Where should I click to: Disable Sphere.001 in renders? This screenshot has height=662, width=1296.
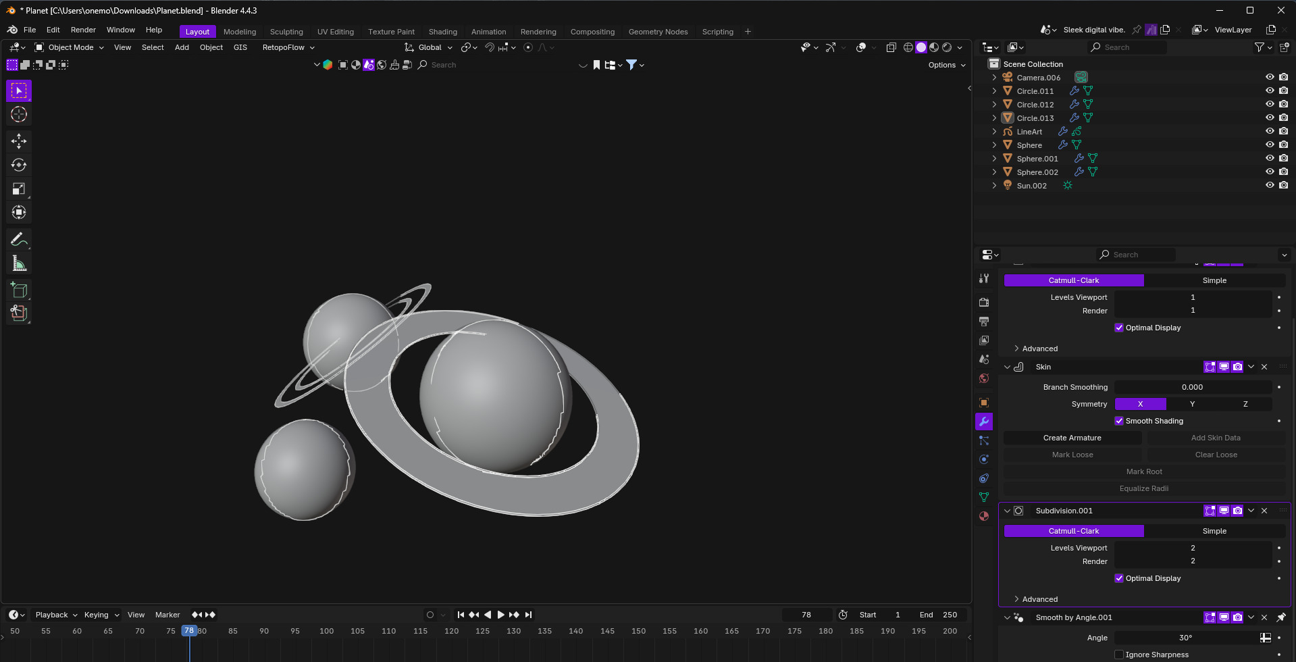click(1283, 158)
